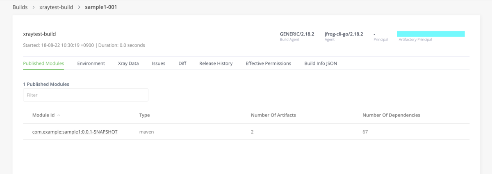Image resolution: width=492 pixels, height=174 pixels.
Task: Click the first breadcrumb chevron after Builds
Action: [34, 7]
